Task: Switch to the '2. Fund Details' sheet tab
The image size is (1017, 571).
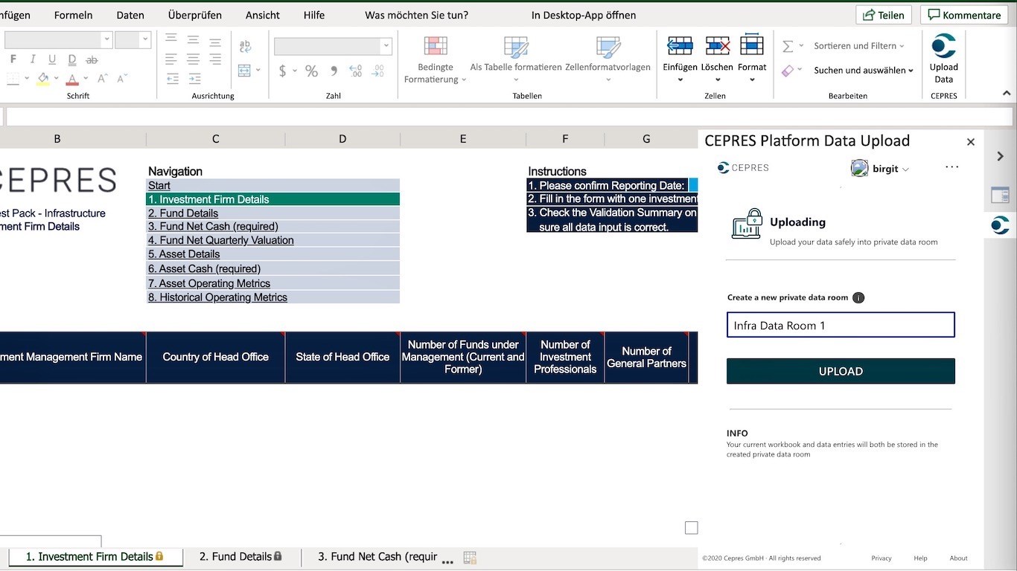Action: coord(240,557)
